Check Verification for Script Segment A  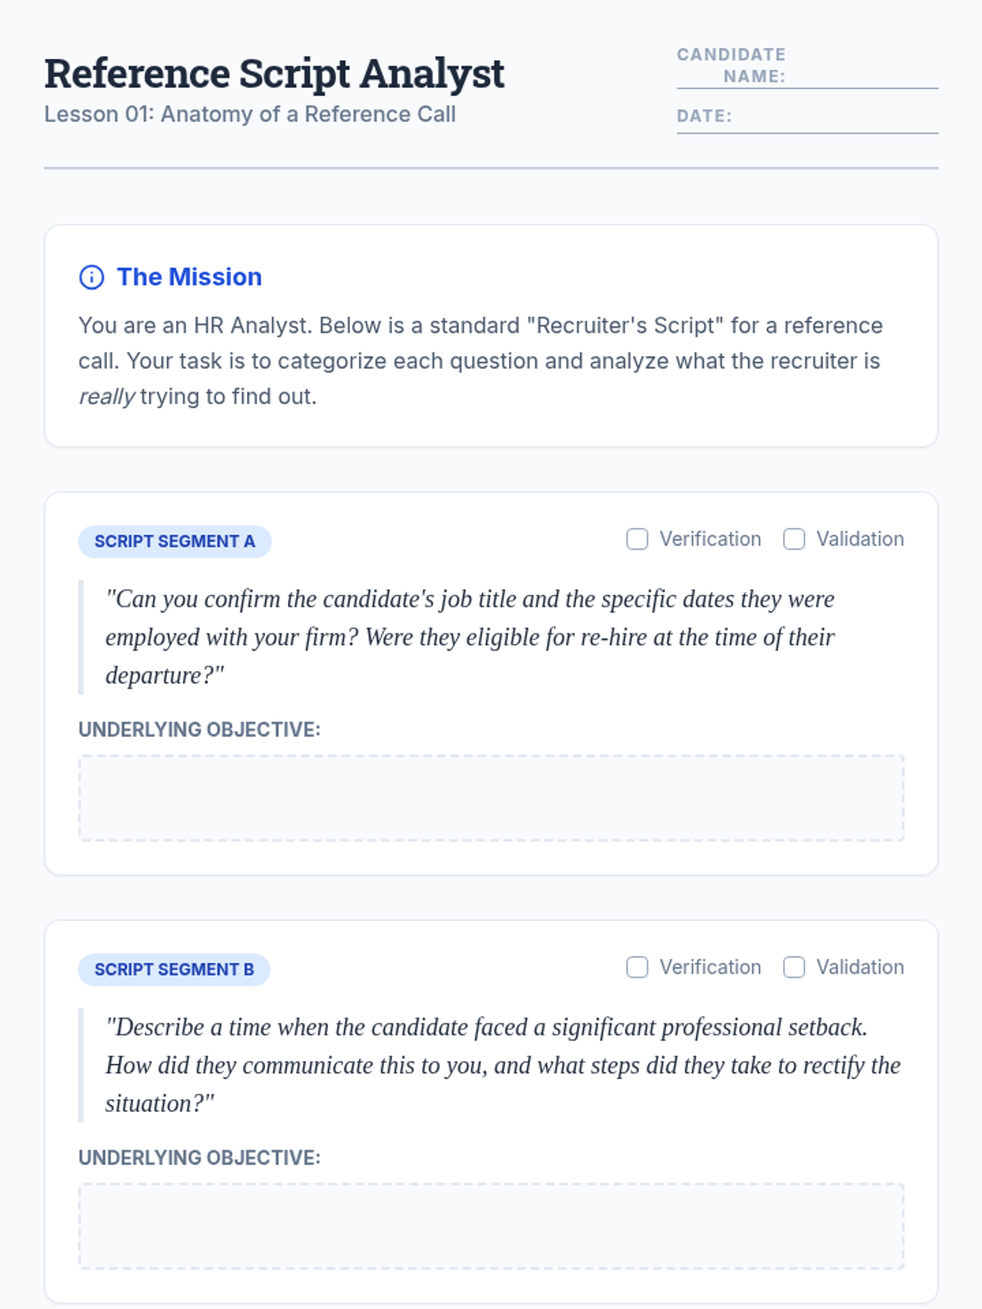(637, 539)
